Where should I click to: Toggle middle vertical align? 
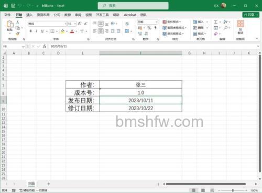[101, 24]
